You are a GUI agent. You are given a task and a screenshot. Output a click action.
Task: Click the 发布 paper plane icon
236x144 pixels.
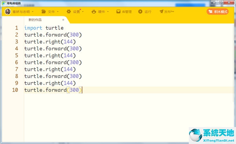(x=162, y=11)
